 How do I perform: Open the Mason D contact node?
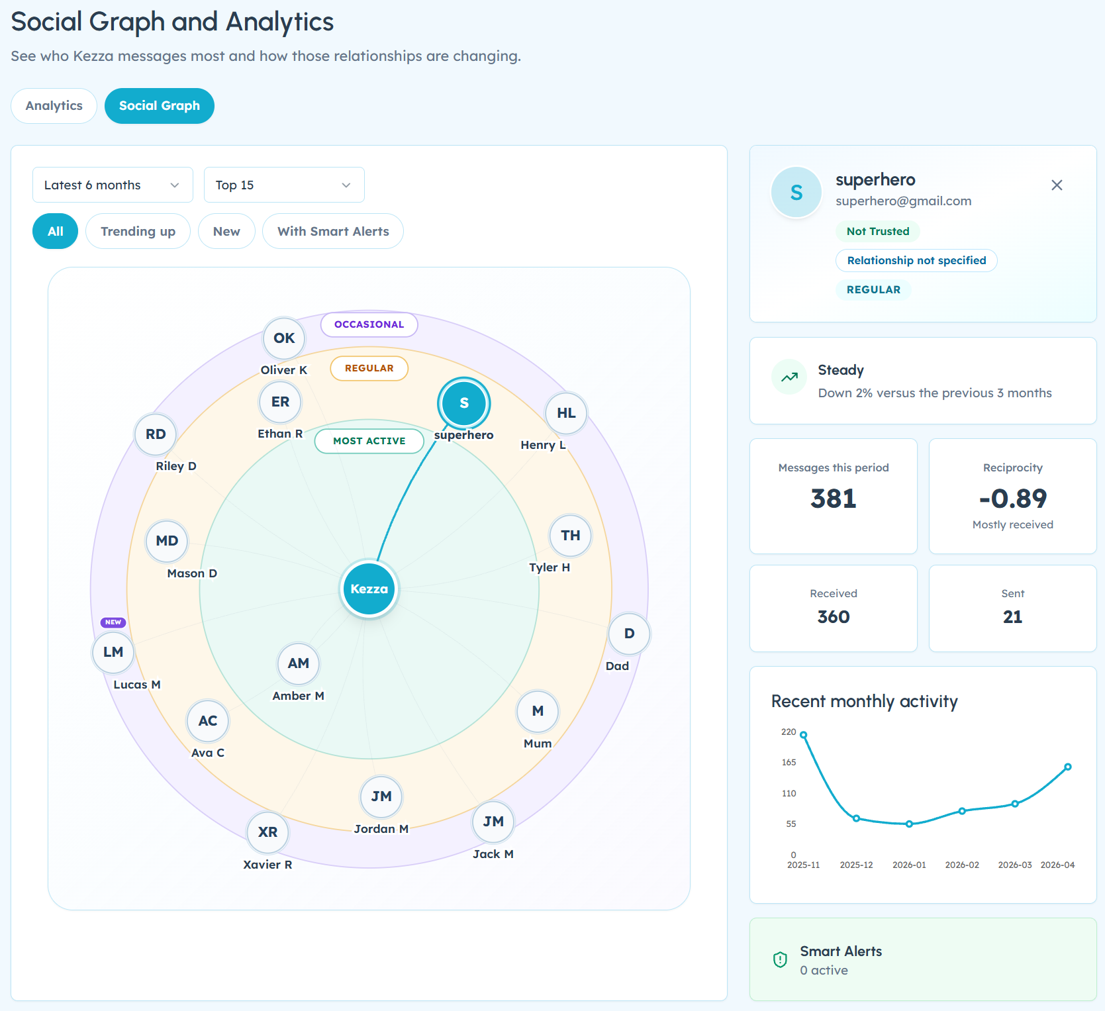167,541
